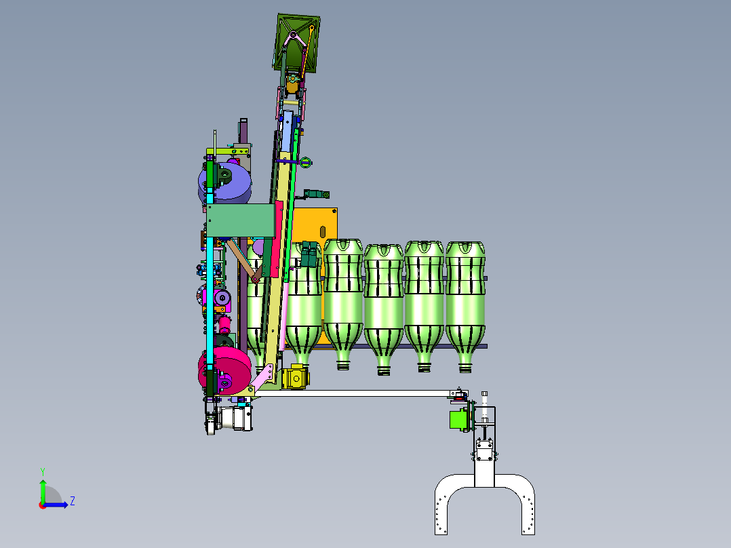Select the bright green block on the right bracket

coord(458,420)
